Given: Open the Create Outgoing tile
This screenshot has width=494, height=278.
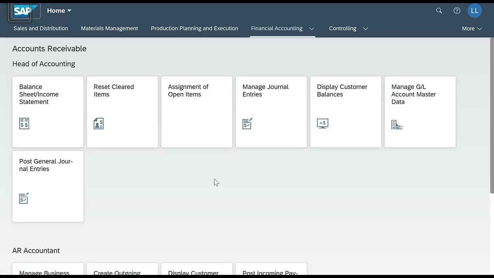Looking at the screenshot, I should pyautogui.click(x=122, y=270).
